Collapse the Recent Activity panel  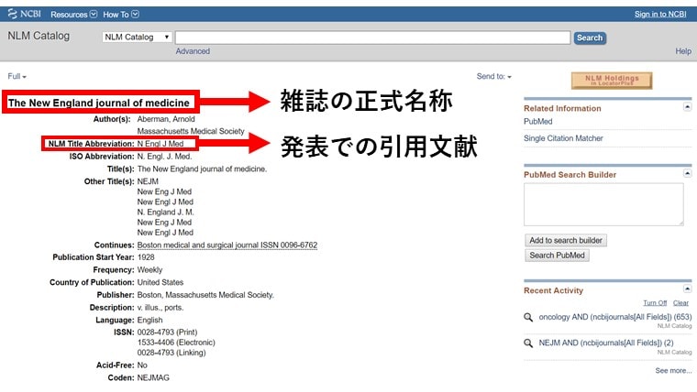coord(687,289)
